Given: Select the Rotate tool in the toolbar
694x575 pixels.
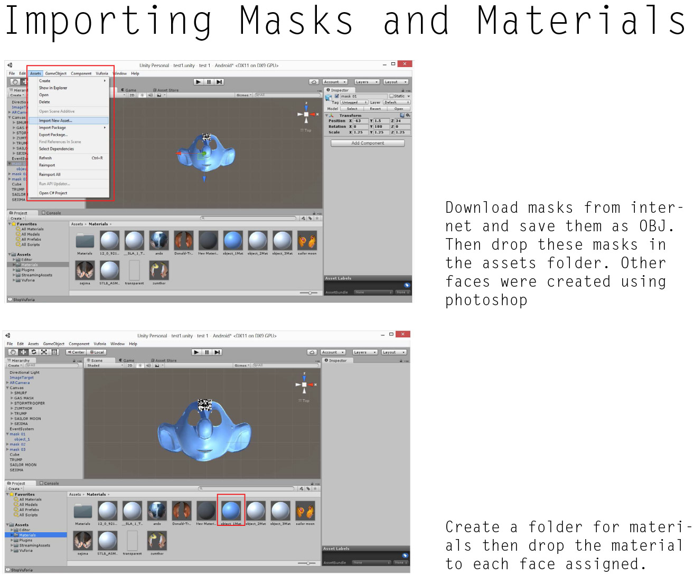Looking at the screenshot, I should click(x=33, y=352).
